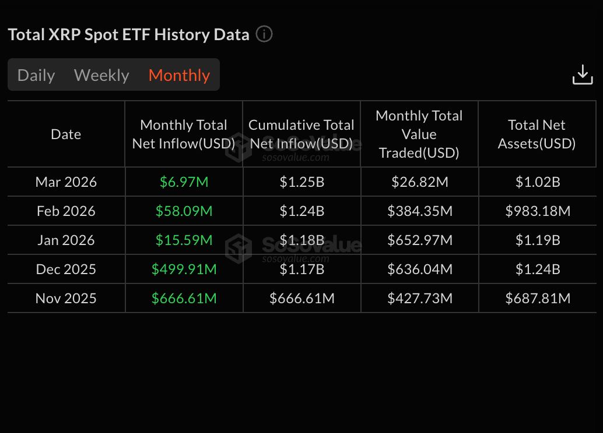The image size is (603, 433).
Task: Click the $983.18M net assets cell
Action: pos(537,211)
